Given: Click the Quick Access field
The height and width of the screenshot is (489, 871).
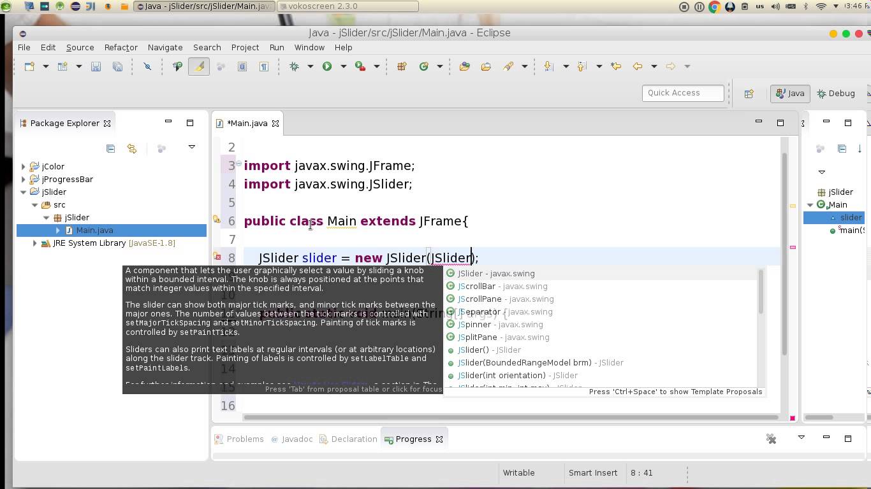Looking at the screenshot, I should pyautogui.click(x=682, y=93).
